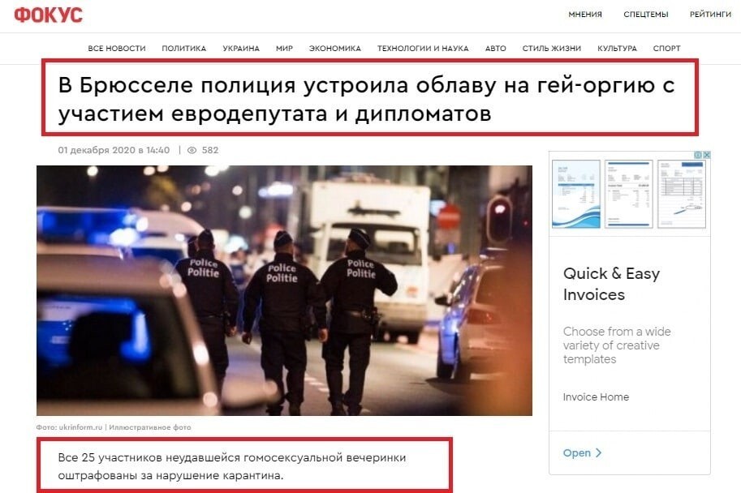The image size is (741, 493).
Task: Click the ФОКУС site logo
Action: click(x=48, y=15)
